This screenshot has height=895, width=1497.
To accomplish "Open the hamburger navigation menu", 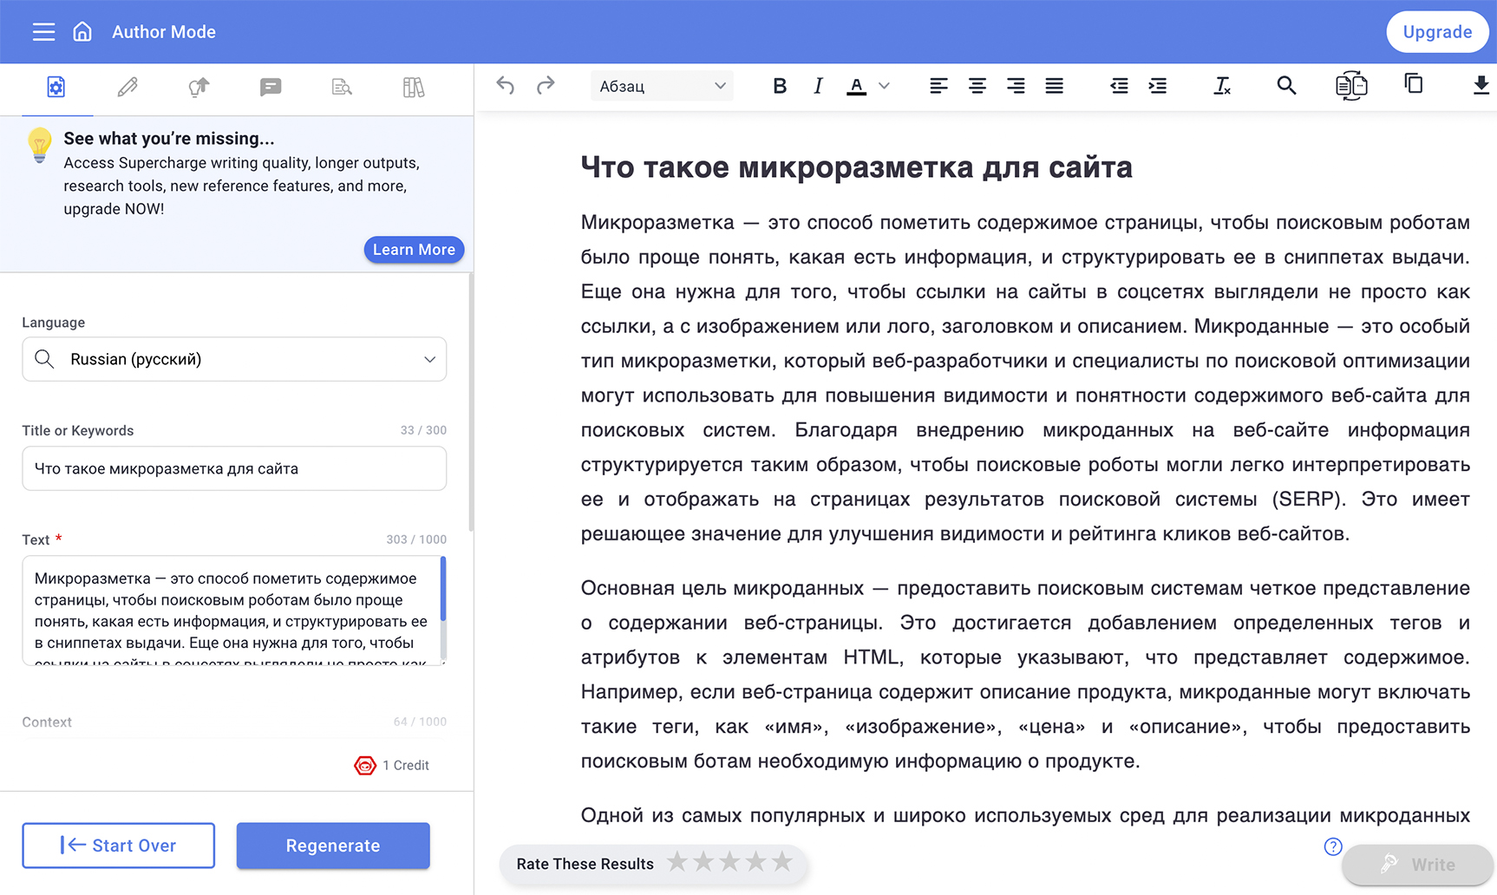I will pyautogui.click(x=43, y=31).
